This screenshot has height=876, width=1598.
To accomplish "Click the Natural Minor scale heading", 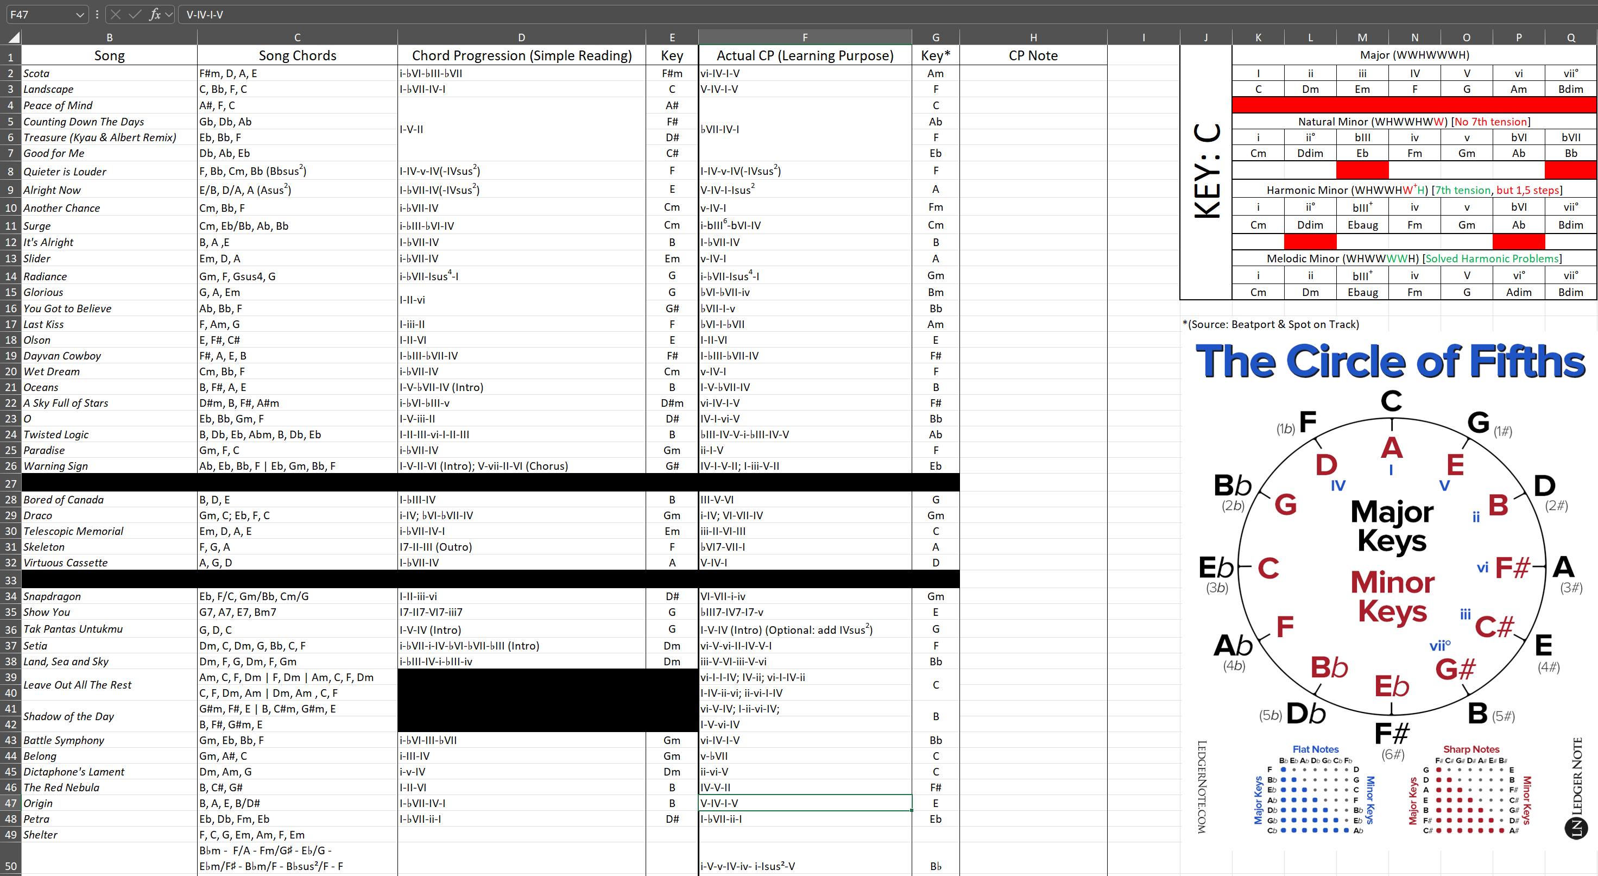I will tap(1414, 122).
